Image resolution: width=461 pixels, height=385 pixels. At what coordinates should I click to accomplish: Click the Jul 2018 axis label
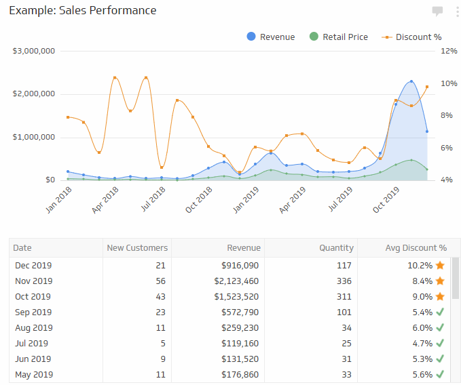153,199
